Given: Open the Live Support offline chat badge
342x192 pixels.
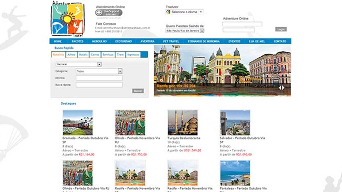Looking at the screenshot, I should (109, 13).
